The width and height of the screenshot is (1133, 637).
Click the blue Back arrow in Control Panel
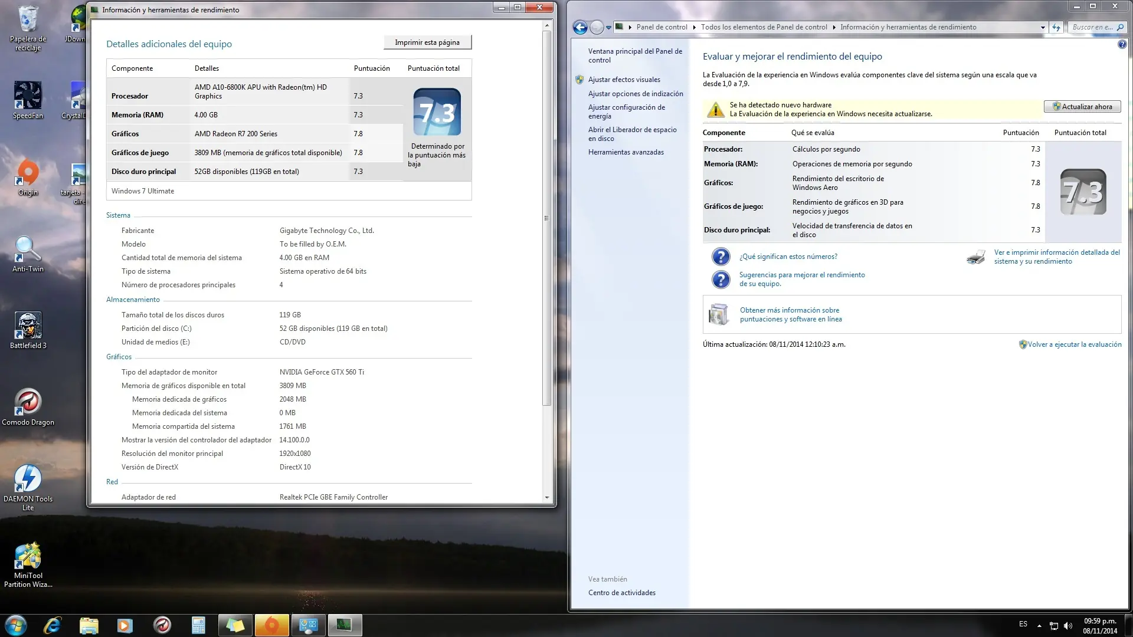pos(580,27)
